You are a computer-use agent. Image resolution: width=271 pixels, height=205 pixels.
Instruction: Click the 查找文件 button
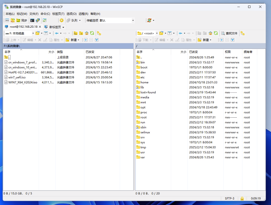pyautogui.click(x=229, y=33)
